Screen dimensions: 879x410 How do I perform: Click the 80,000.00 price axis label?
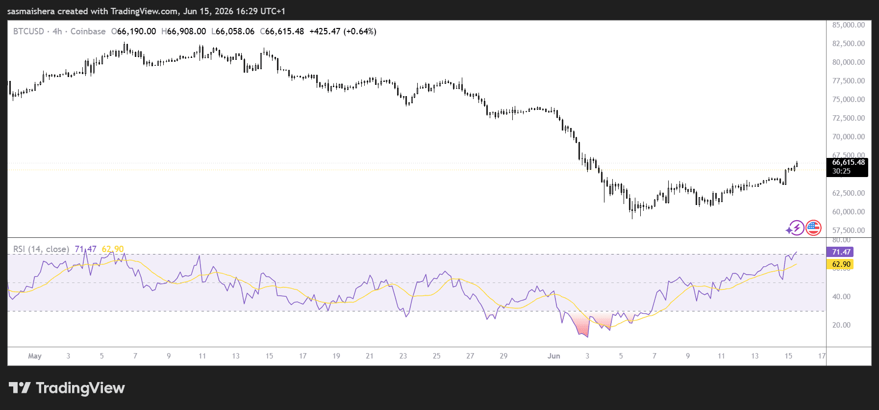click(x=849, y=62)
